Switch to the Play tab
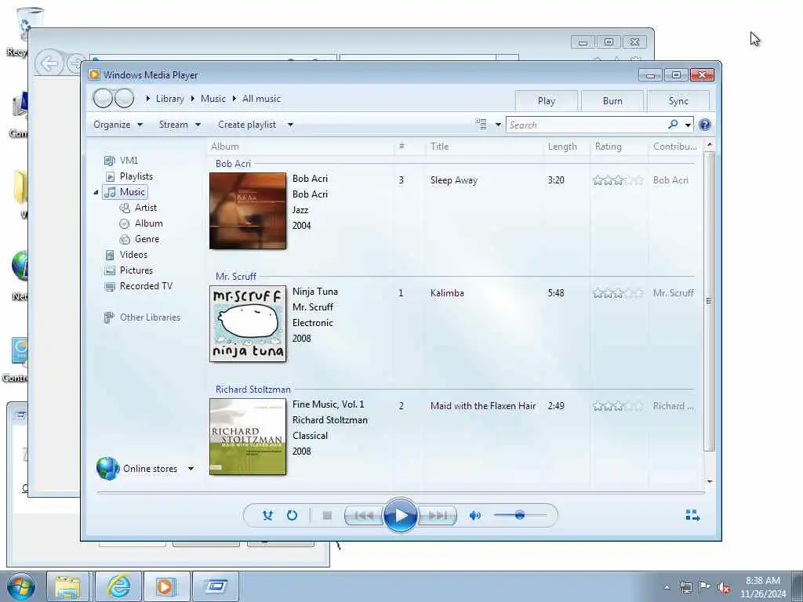 point(547,101)
